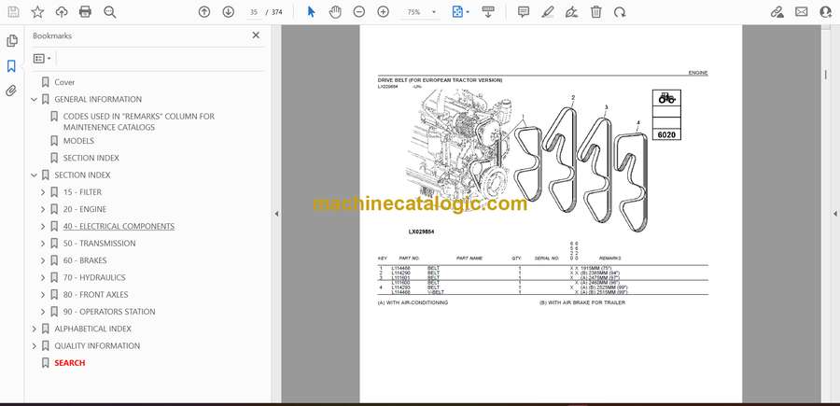Open the Cover bookmark

tap(64, 82)
